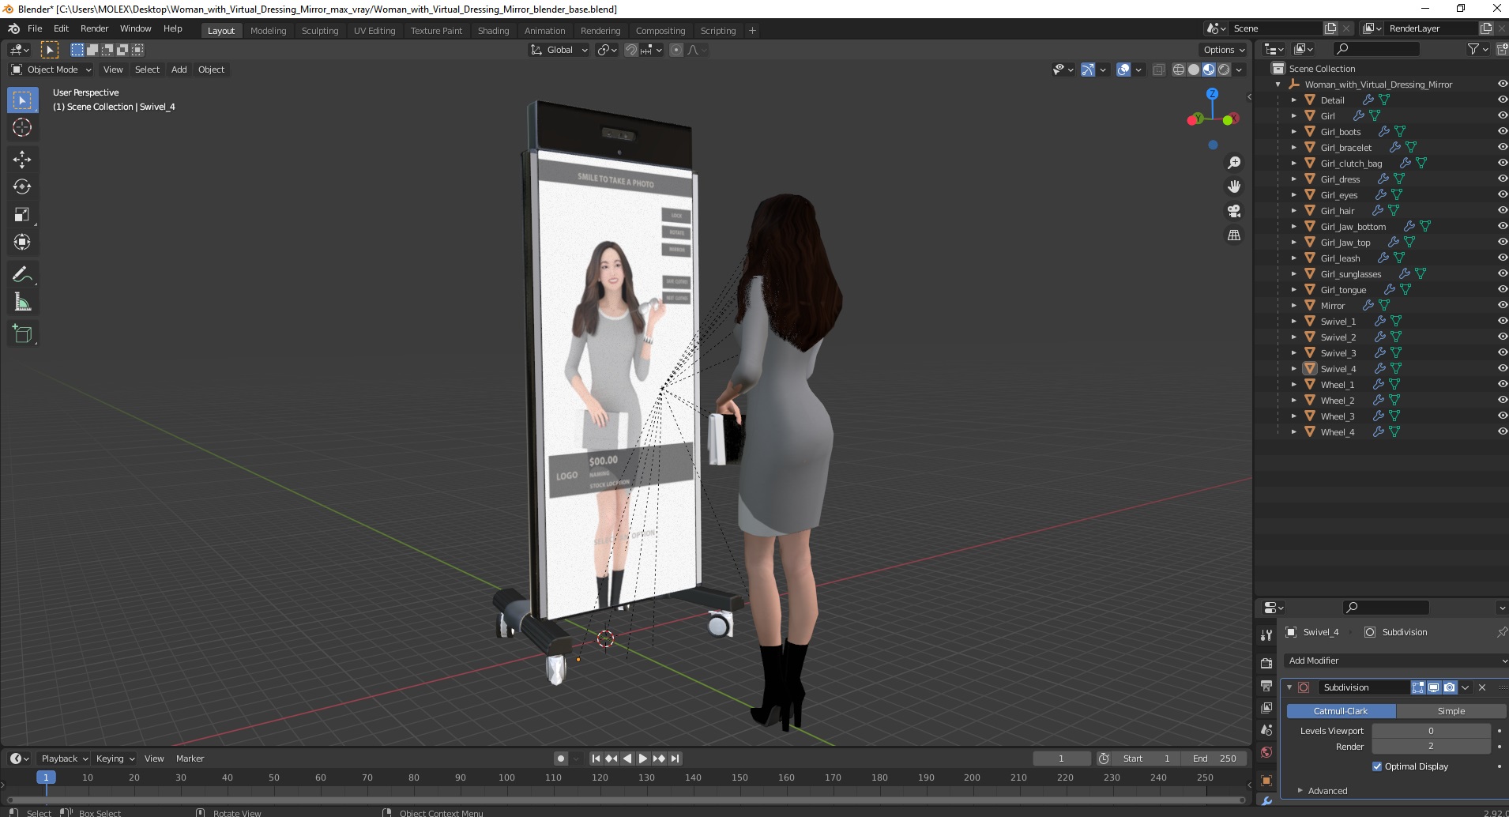Open the World properties tab
The width and height of the screenshot is (1509, 817).
1266,752
